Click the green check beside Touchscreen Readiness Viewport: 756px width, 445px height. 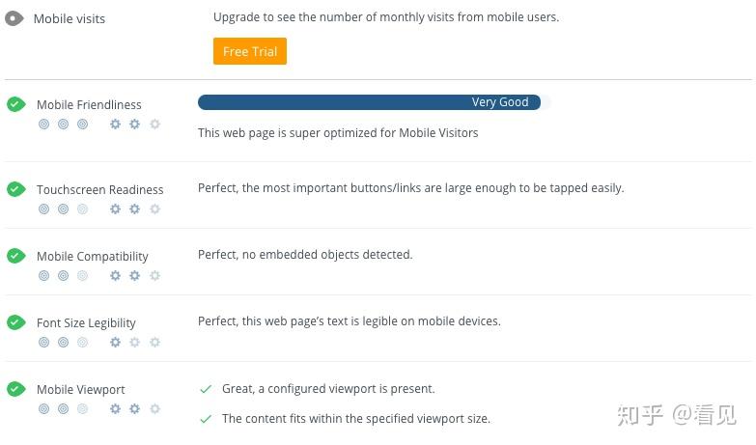point(15,189)
